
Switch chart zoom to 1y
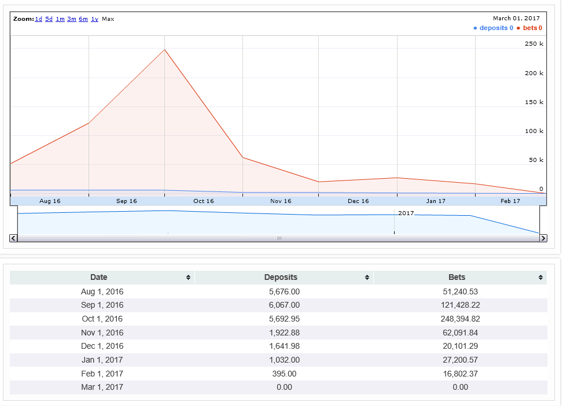94,19
